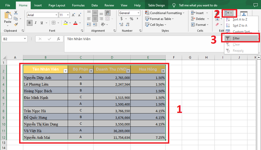Screen dimensions: 261x150
Task: Align text right in the cell
Action: tap(101, 19)
